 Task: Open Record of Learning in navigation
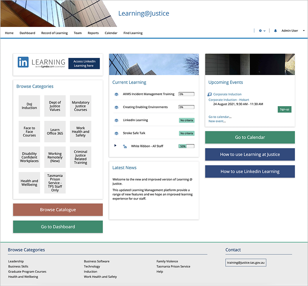click(x=54, y=33)
